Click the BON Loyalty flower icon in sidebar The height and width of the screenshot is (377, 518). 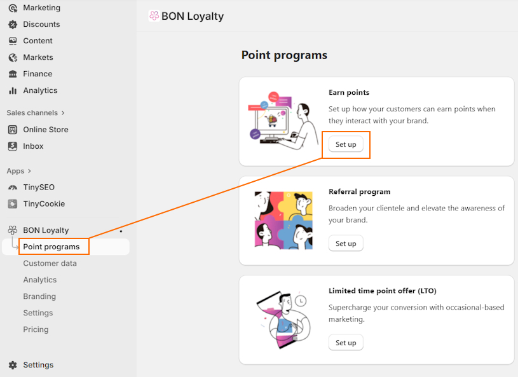(x=11, y=230)
